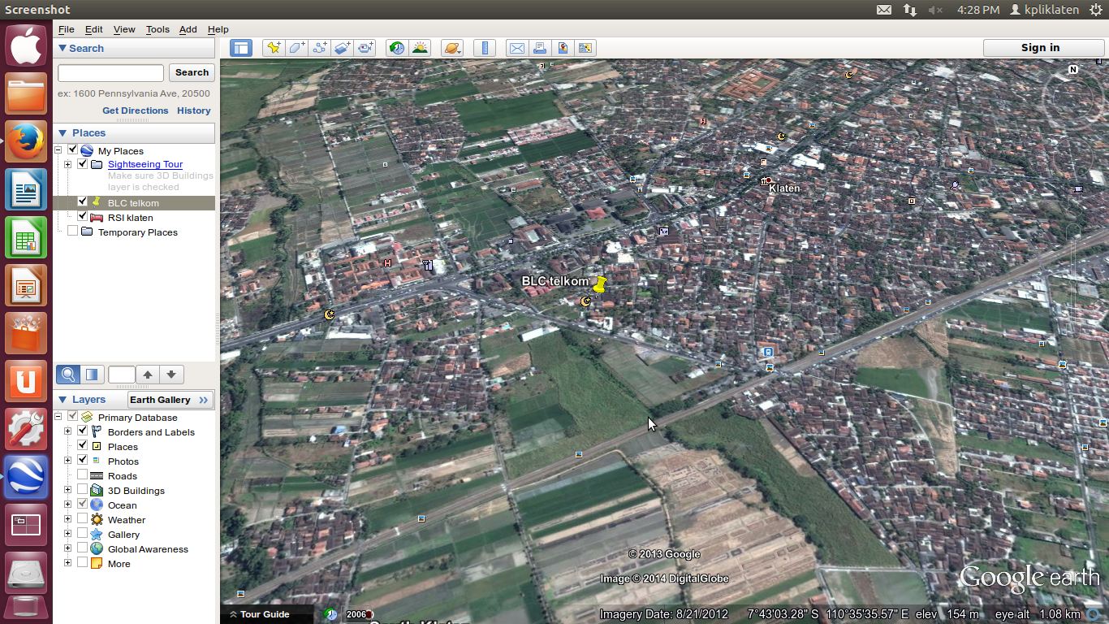Image resolution: width=1109 pixels, height=624 pixels.
Task: Open the Tour Guide tab
Action: 265,614
